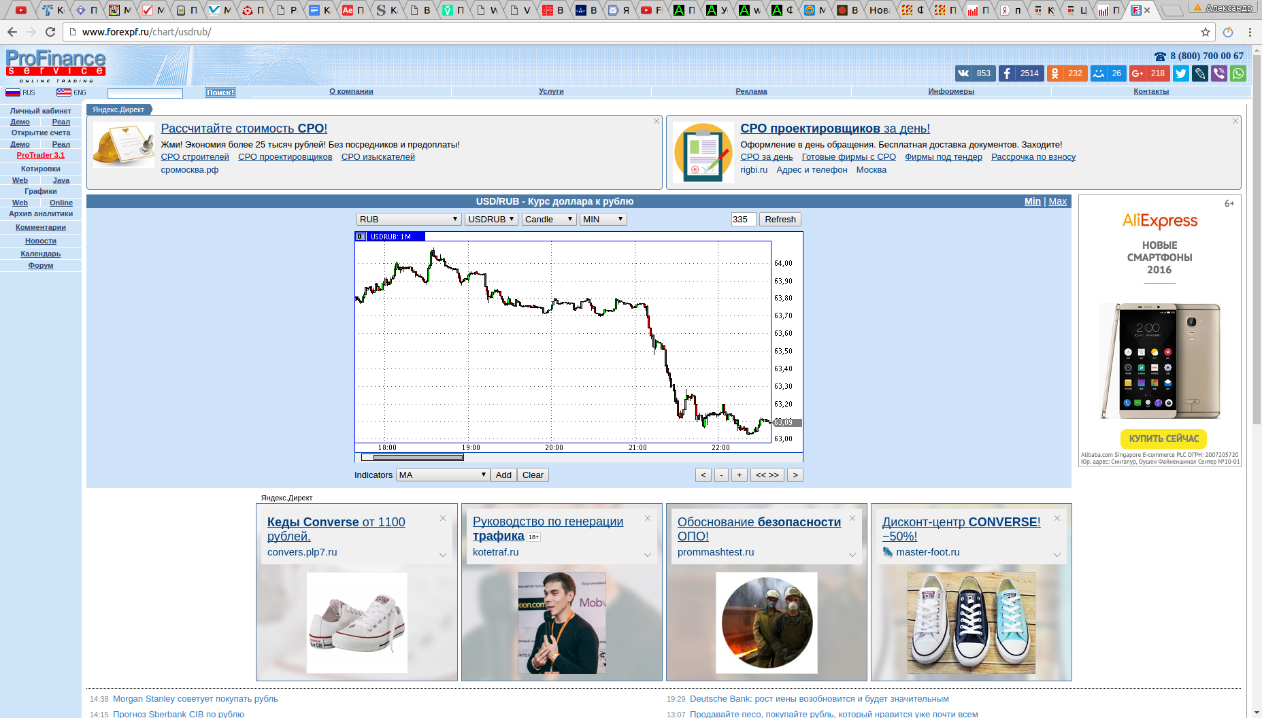Close the 'Кеды Converse' ad card

(x=443, y=518)
